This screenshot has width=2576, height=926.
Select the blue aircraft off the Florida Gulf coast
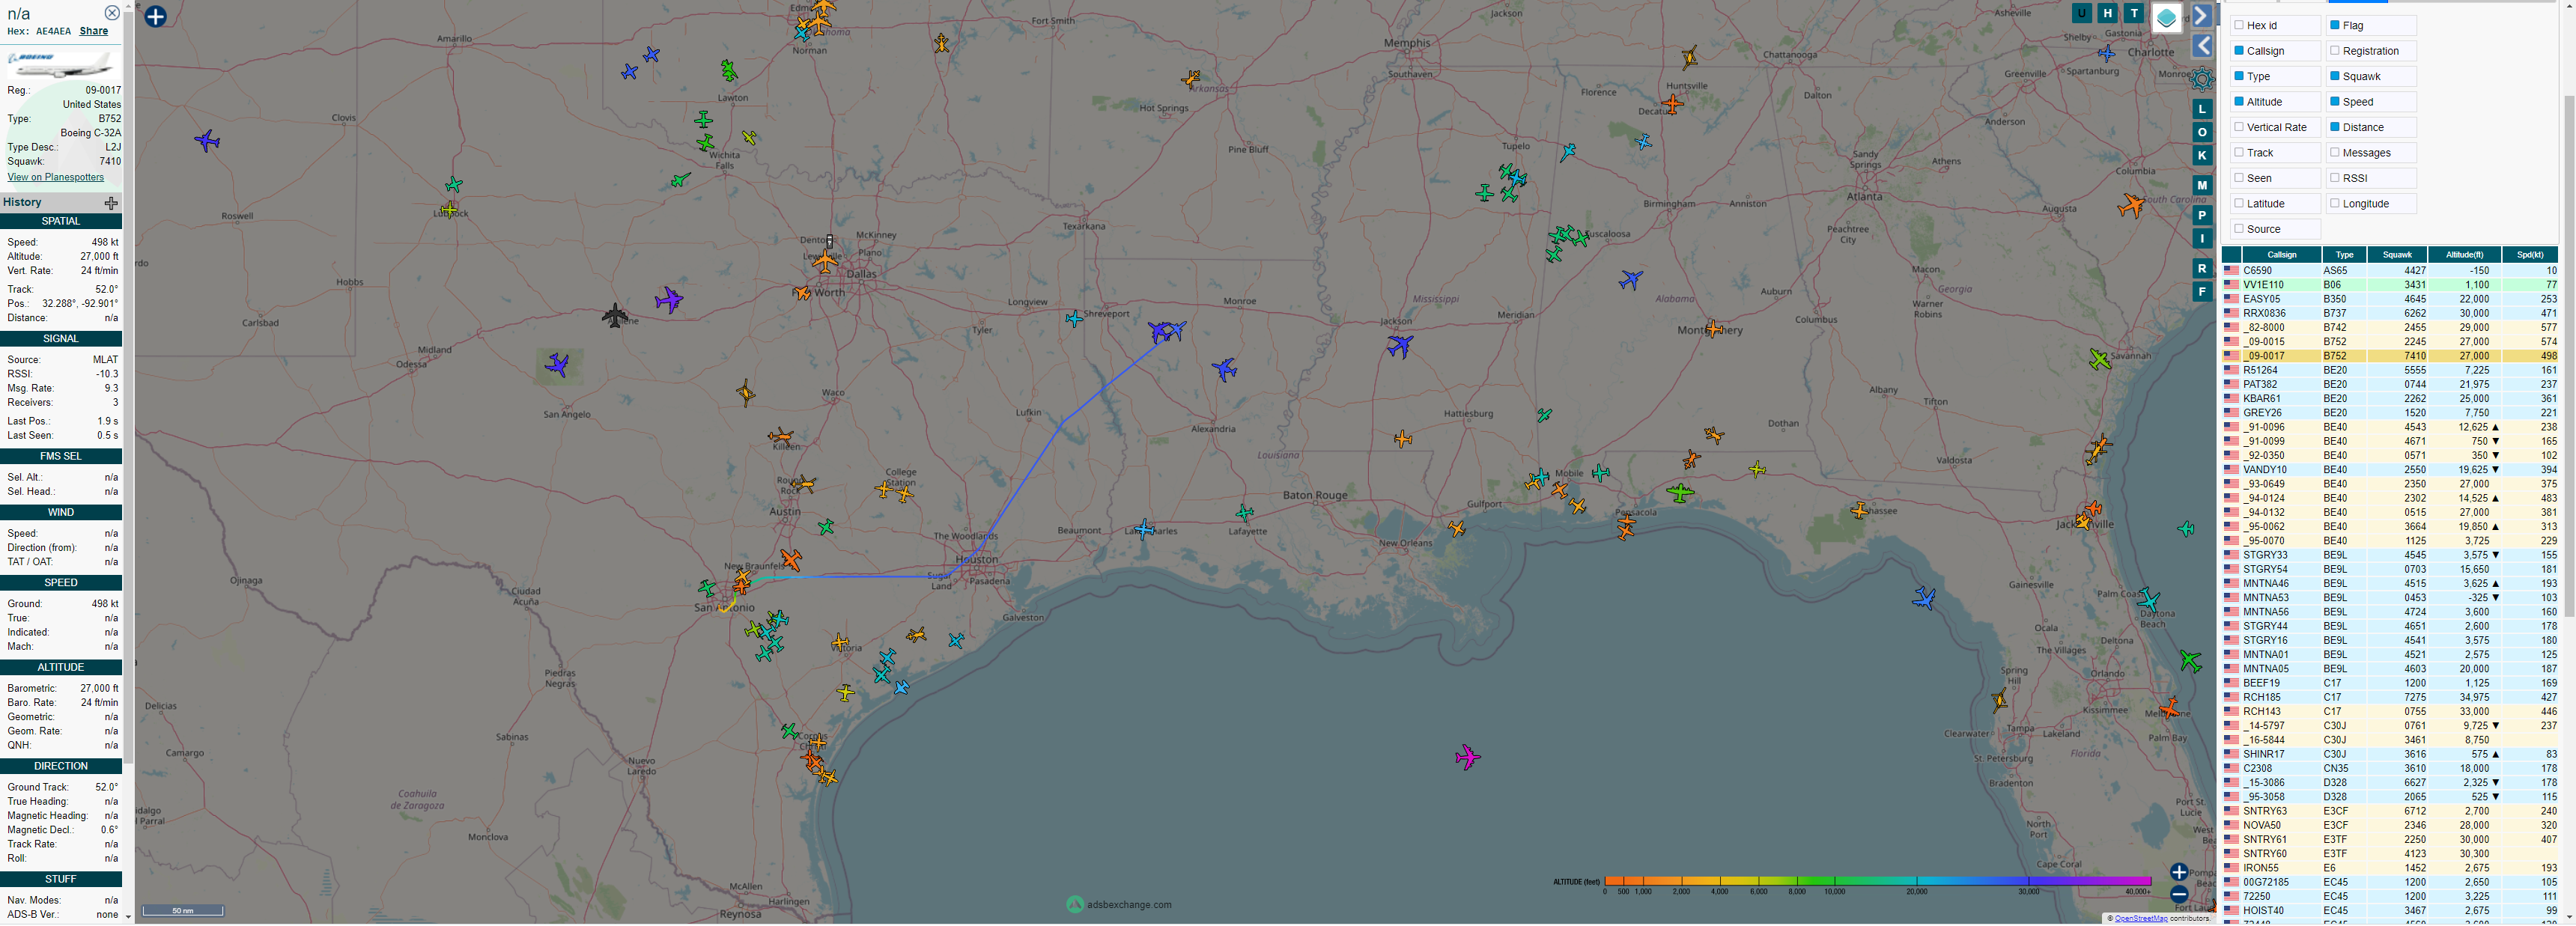coord(1924,598)
